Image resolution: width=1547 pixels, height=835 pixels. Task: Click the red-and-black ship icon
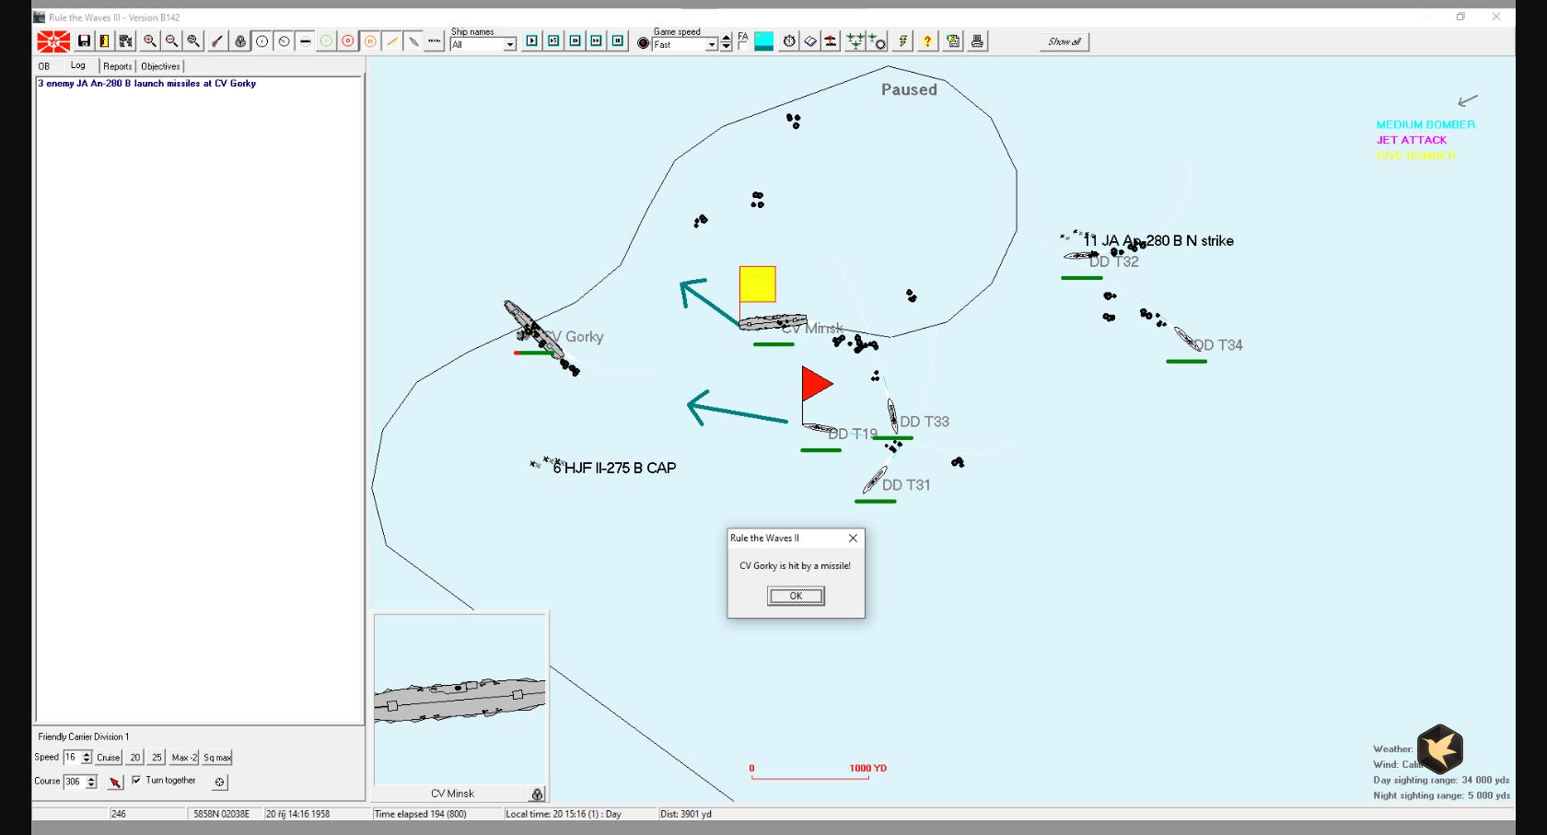tap(832, 41)
